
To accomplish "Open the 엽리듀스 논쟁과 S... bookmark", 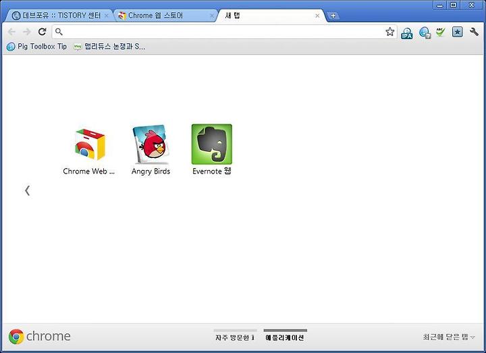I will pyautogui.click(x=109, y=47).
